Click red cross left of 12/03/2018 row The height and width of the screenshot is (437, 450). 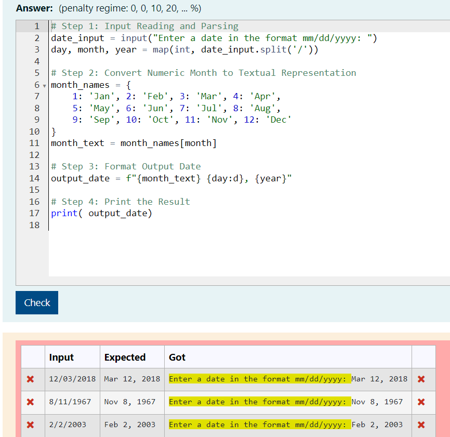coord(31,379)
